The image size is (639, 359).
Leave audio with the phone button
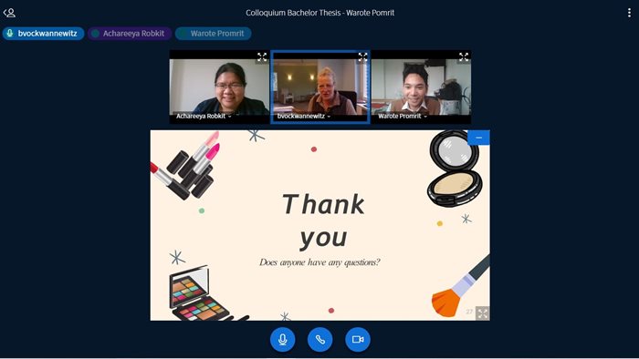(x=319, y=339)
